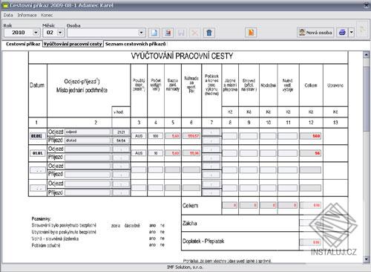Switch to the Vyúčtování pracovní cesty tab
Image resolution: width=371 pixels, height=272 pixels.
[73, 44]
